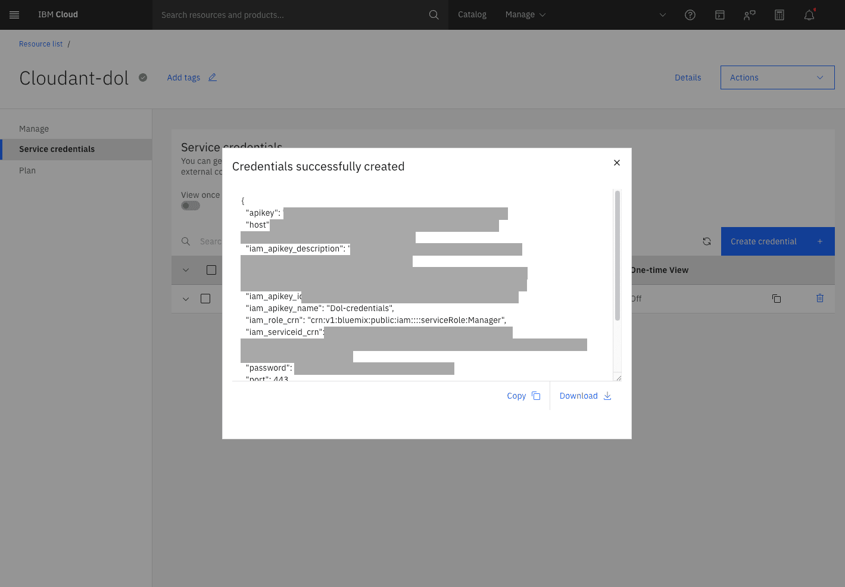Screen dimensions: 845x587
Task: Download the credentials JSON file
Action: [585, 396]
